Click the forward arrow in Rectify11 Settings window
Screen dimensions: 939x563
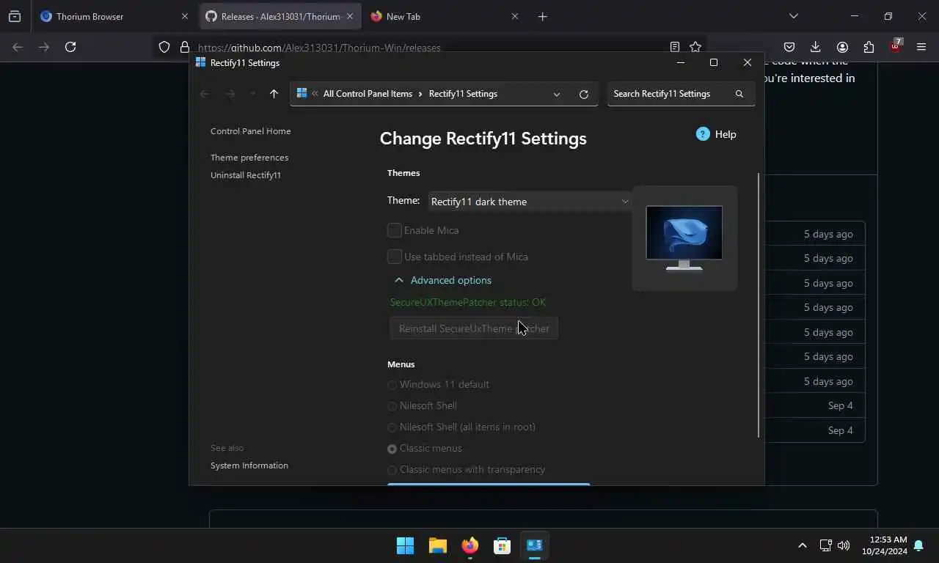[230, 94]
